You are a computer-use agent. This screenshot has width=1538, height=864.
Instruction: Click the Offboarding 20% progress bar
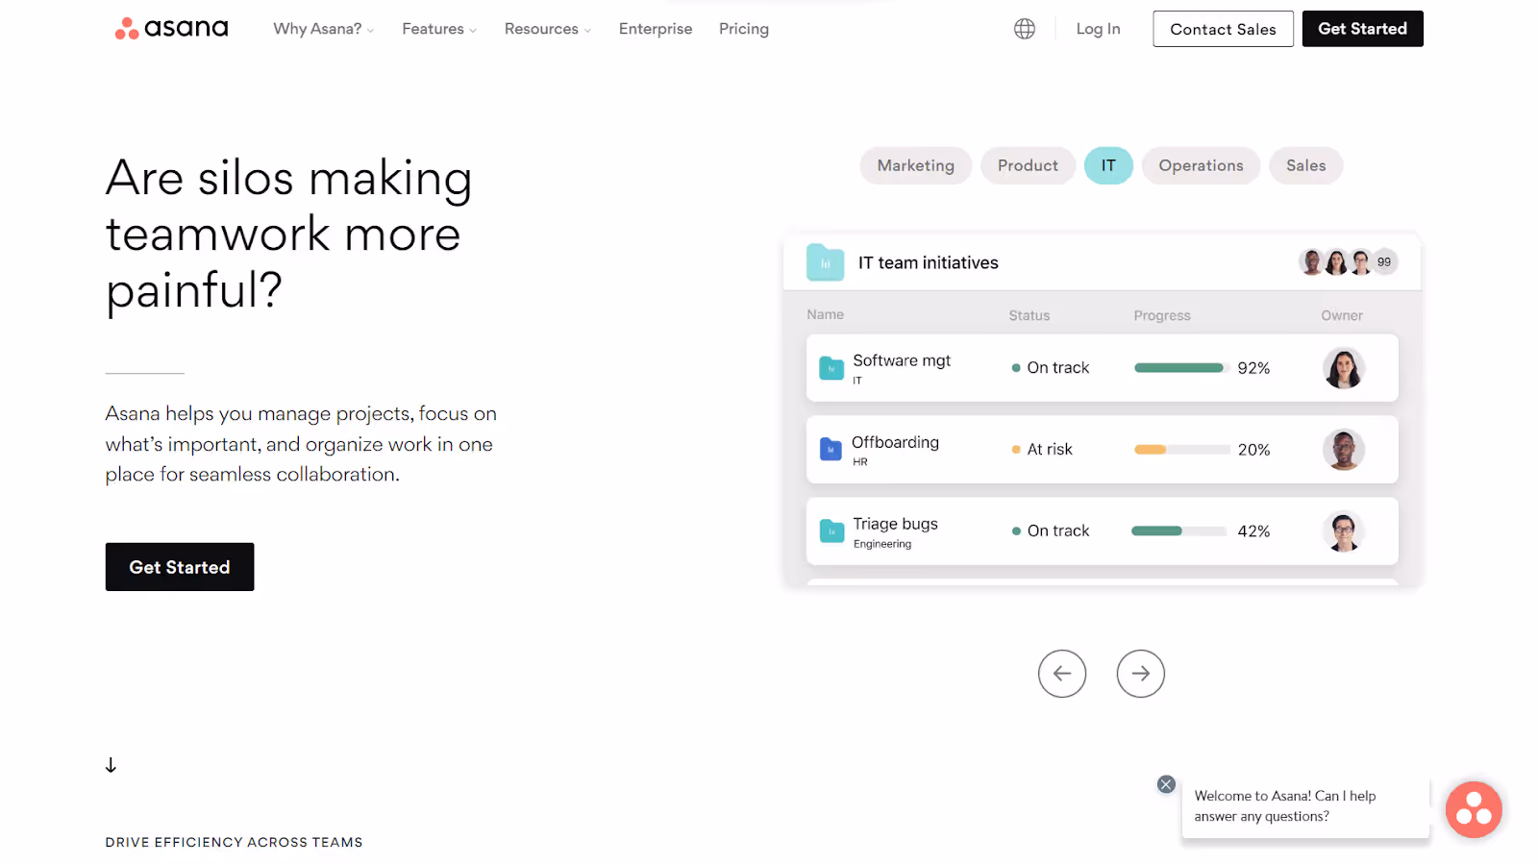tap(1181, 450)
